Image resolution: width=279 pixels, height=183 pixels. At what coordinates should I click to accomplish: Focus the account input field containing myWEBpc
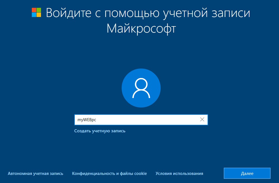(141, 120)
